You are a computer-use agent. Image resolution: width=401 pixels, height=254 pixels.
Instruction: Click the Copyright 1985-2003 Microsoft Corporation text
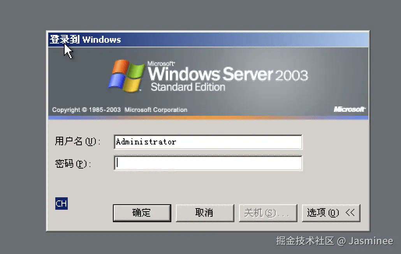point(120,110)
